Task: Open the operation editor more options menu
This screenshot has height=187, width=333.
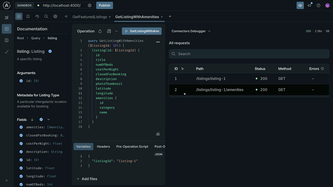Action: tap(158, 42)
